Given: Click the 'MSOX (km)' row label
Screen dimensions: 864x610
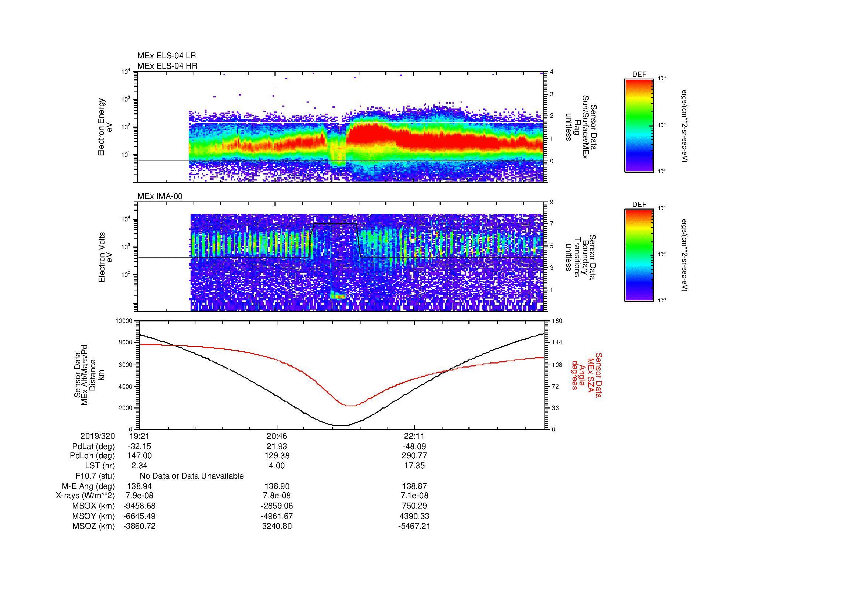Looking at the screenshot, I should pos(93,506).
